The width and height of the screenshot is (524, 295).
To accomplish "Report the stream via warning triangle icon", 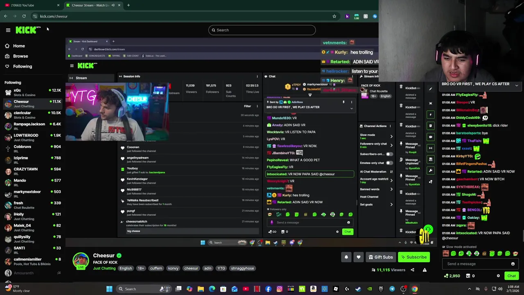I will [x=425, y=270].
